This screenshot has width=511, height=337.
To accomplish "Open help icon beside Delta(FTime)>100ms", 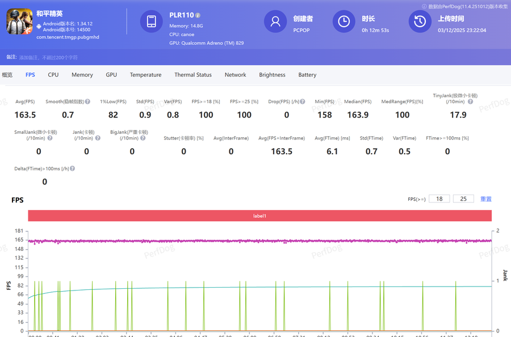I will click(x=73, y=168).
